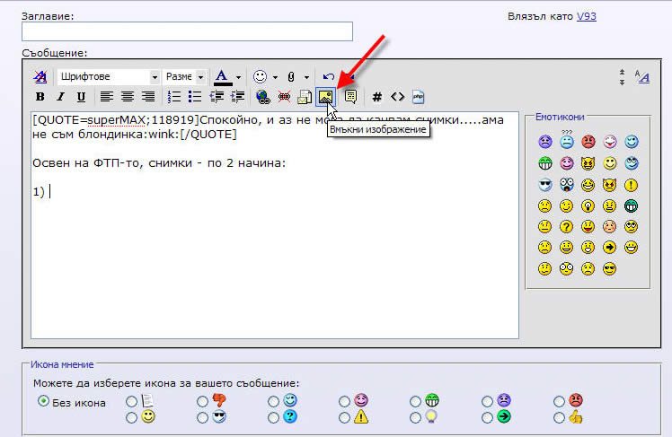Toggle bold formatting
The image size is (672, 437).
pyautogui.click(x=40, y=97)
